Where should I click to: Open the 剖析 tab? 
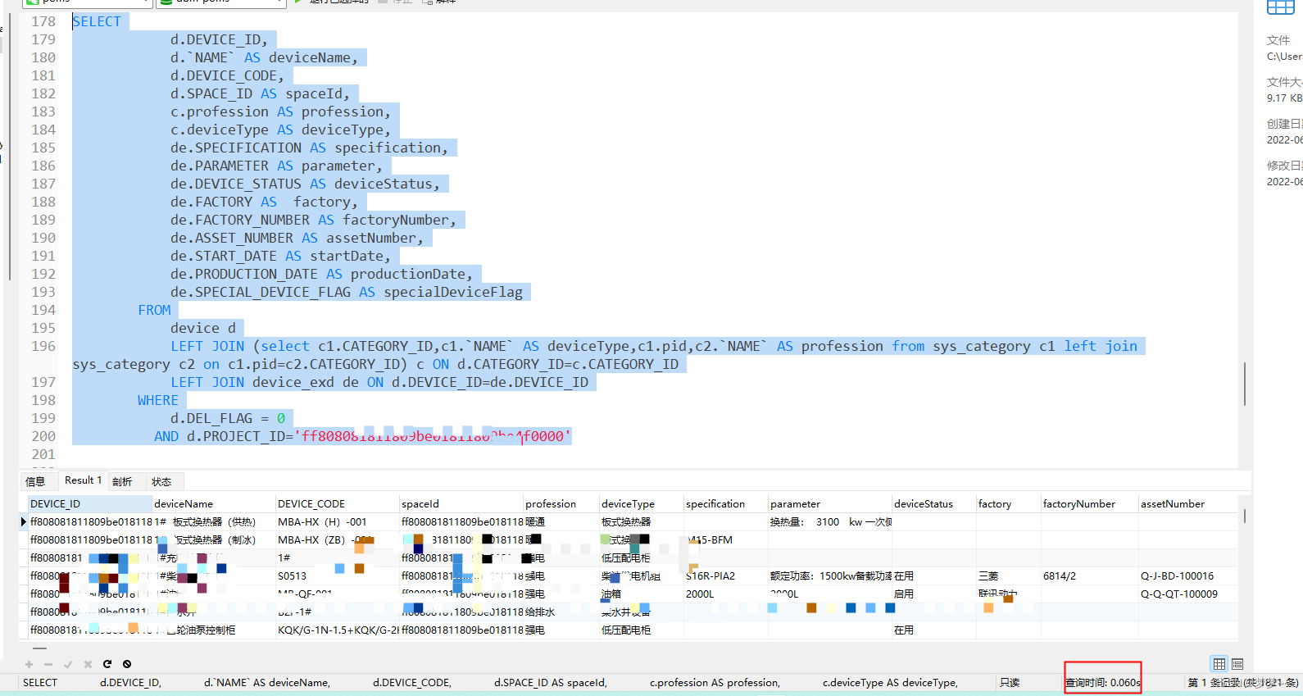point(122,481)
